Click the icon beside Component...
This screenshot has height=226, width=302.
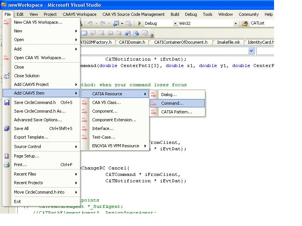[x=85, y=111]
